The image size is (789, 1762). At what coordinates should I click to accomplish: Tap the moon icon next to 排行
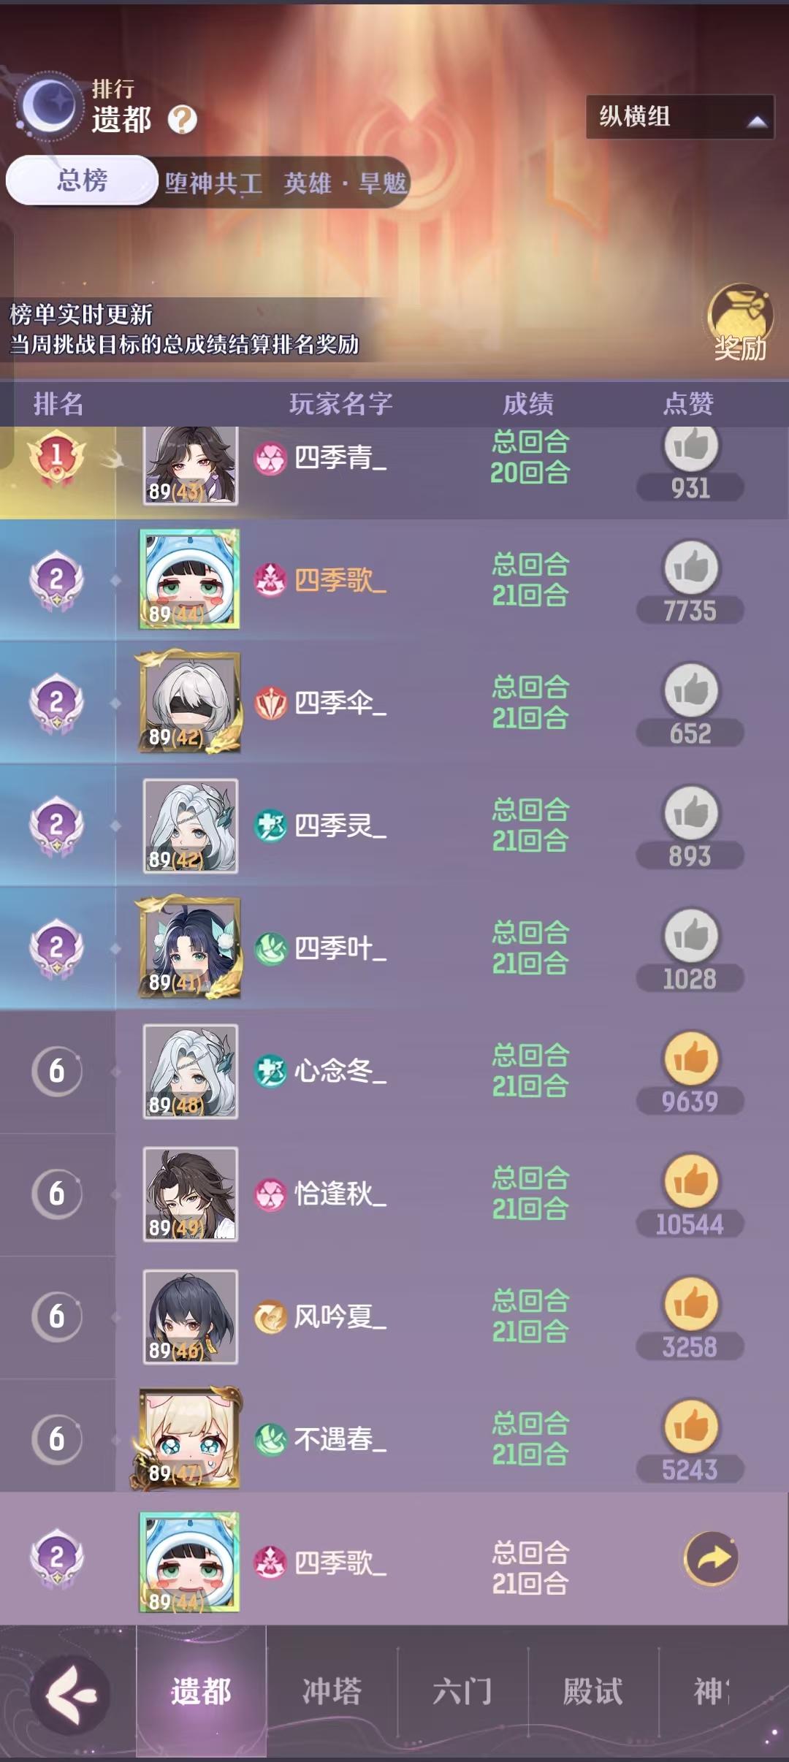point(50,106)
